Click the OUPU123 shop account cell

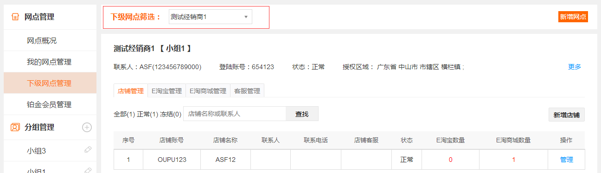point(172,160)
